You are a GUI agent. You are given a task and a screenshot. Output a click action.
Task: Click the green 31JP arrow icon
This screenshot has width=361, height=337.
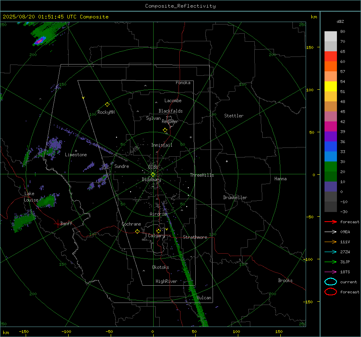[331, 262]
